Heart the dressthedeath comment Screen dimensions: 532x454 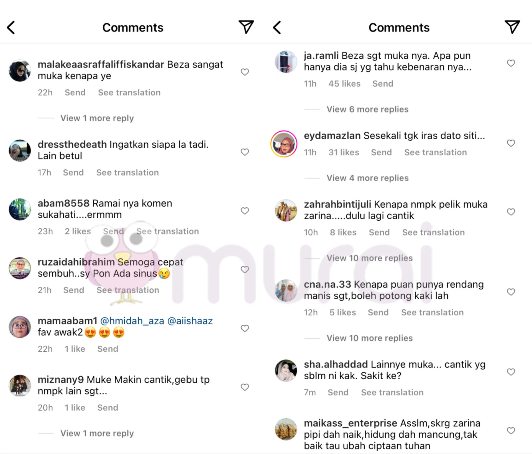[x=245, y=152]
